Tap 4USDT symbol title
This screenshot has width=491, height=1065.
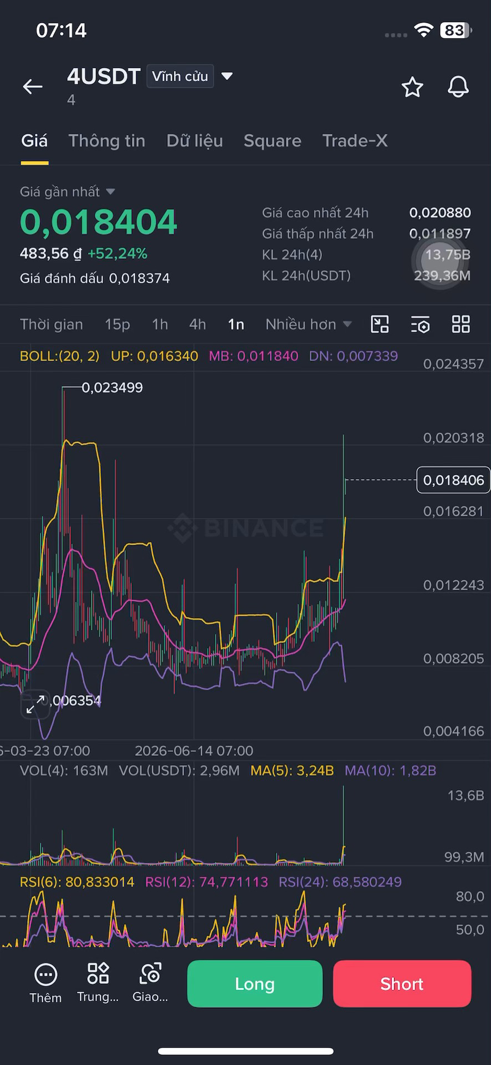[104, 77]
